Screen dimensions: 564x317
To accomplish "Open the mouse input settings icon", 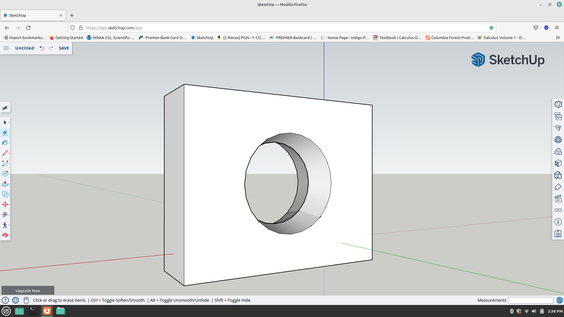I will (26, 300).
